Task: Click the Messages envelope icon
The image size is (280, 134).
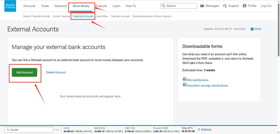Action: coord(202,6)
